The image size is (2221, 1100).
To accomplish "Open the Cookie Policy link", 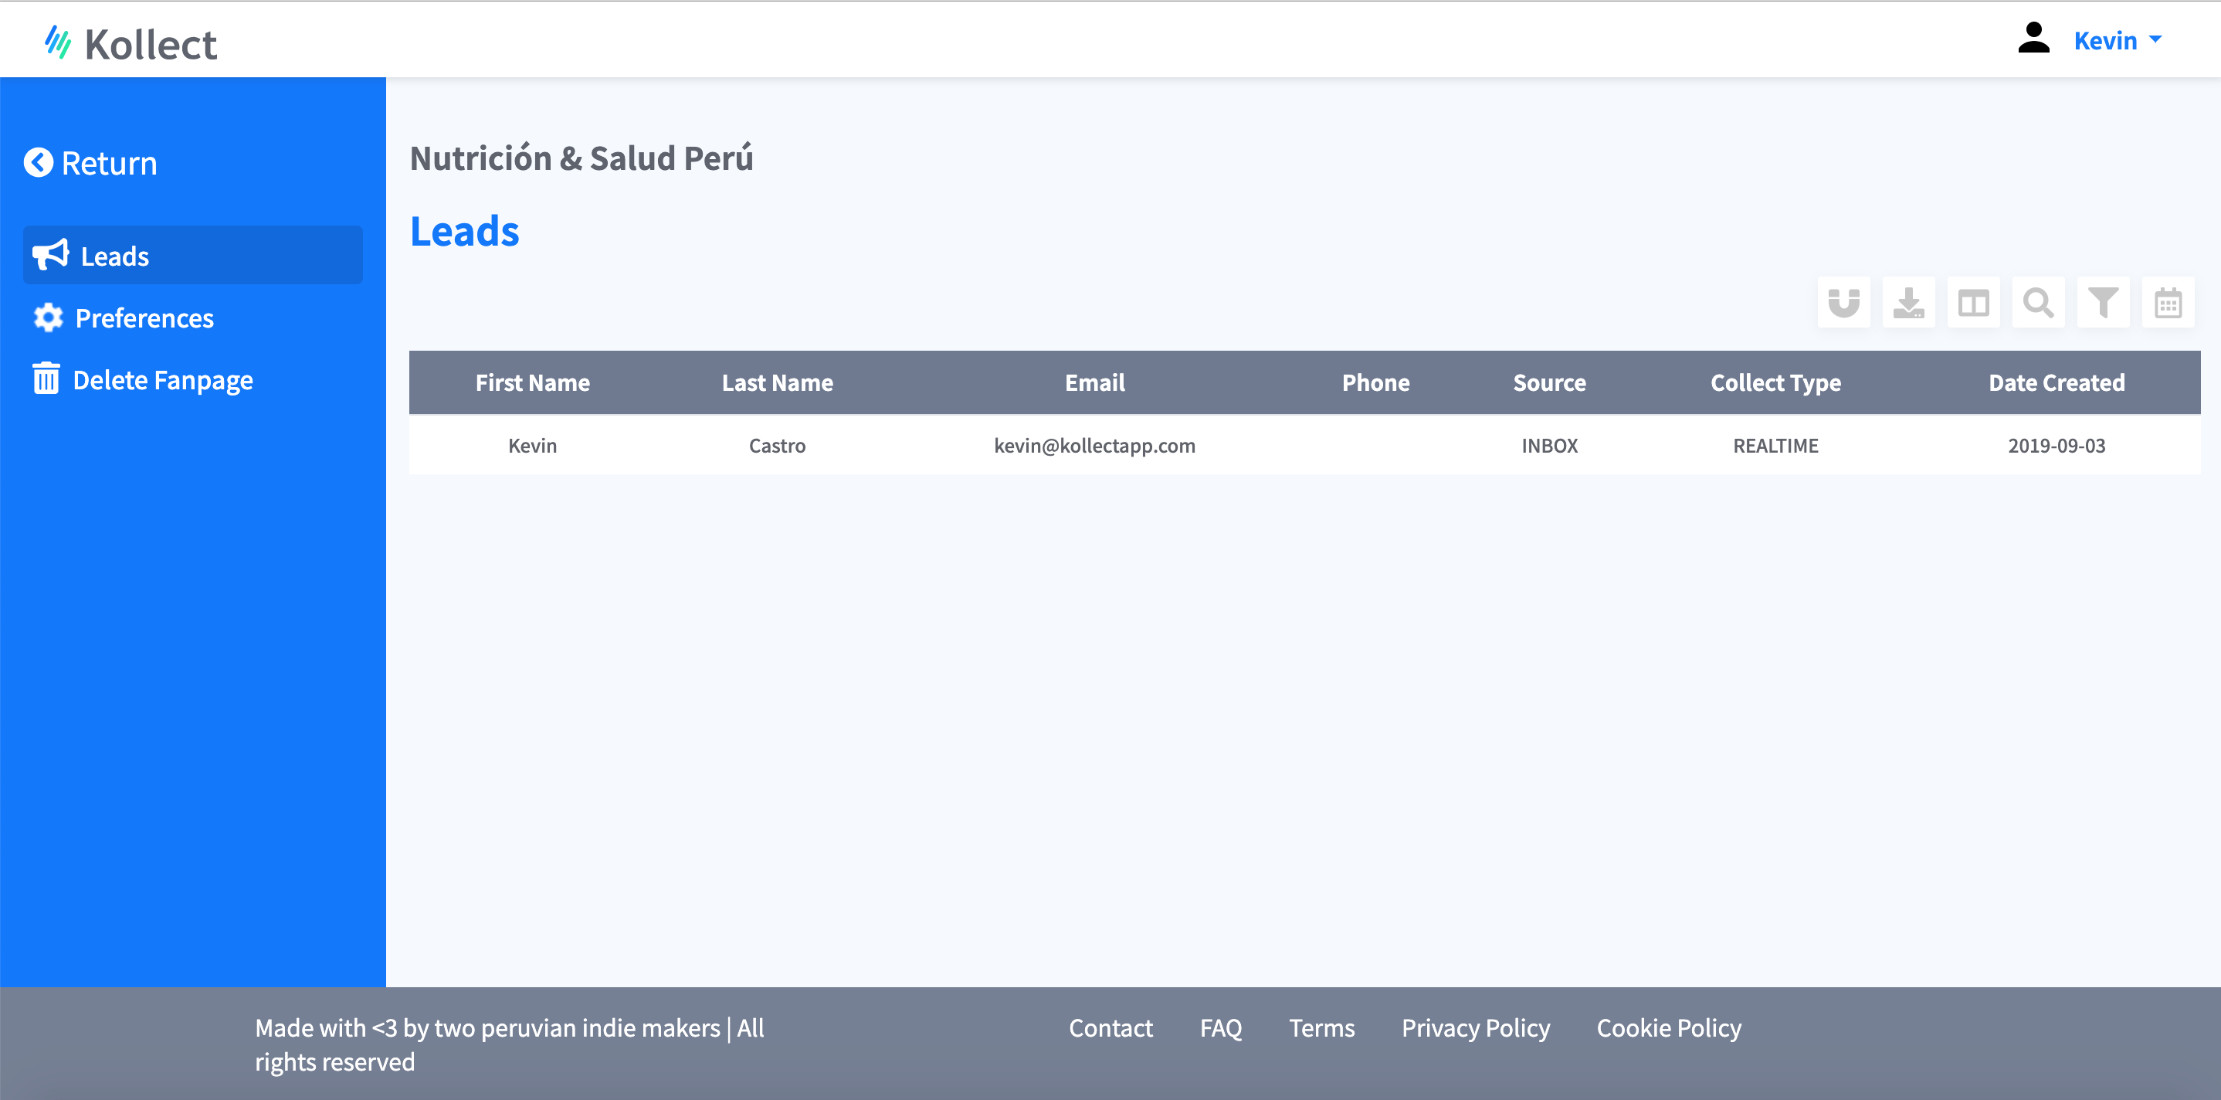I will [1668, 1027].
